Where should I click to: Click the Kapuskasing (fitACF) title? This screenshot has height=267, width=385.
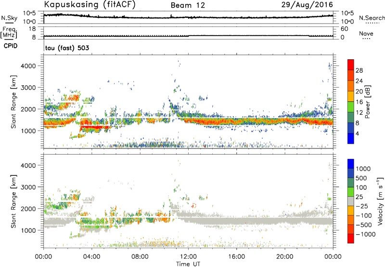(x=90, y=4)
